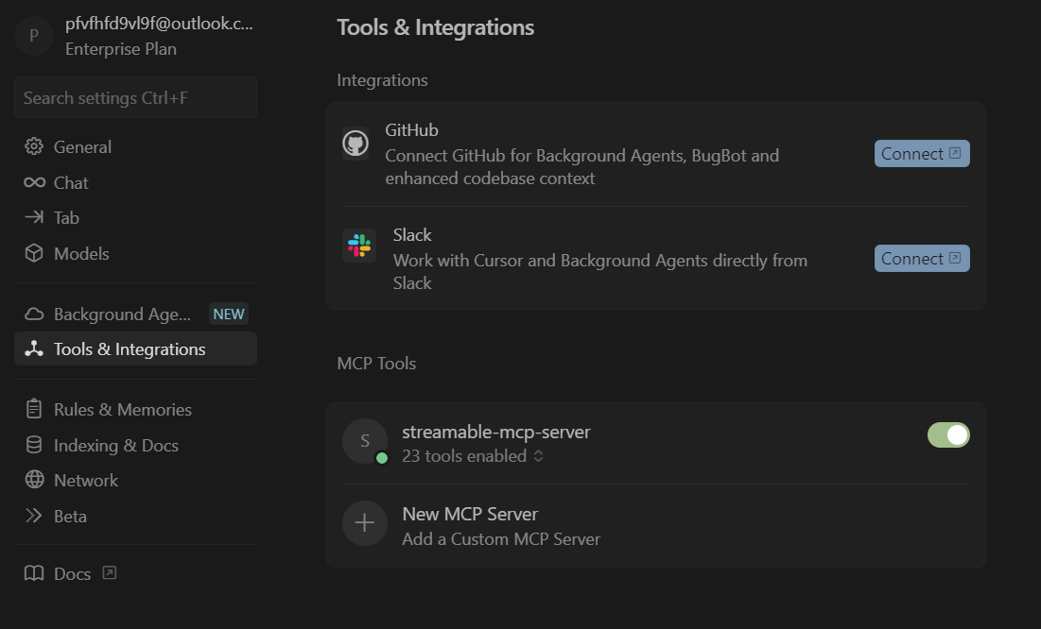This screenshot has width=1041, height=629.
Task: Open Models settings via cube icon
Action: [34, 253]
